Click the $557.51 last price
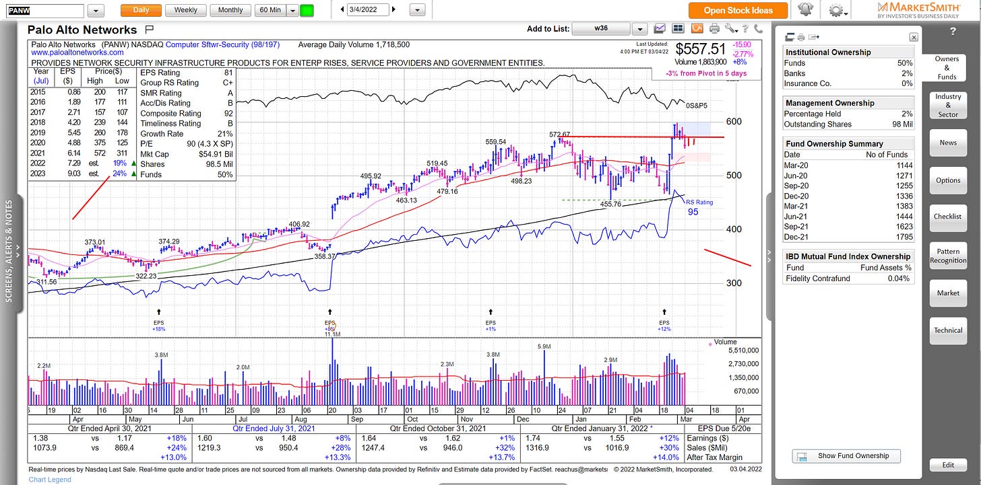The image size is (981, 485). click(702, 49)
